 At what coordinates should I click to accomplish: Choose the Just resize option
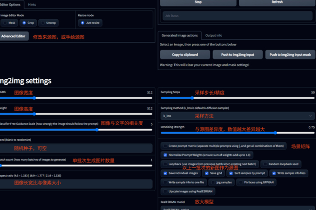90,23
